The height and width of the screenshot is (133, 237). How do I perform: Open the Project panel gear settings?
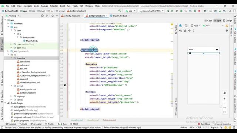(53, 16)
